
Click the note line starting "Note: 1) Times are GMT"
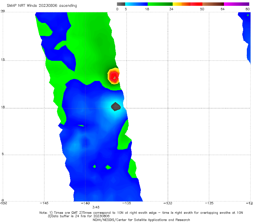[141, 213]
